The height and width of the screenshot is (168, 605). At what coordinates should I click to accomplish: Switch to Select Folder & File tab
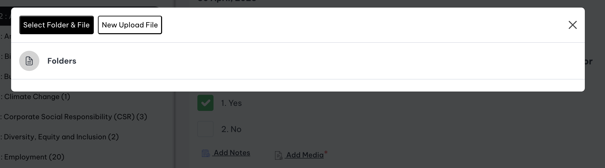click(56, 25)
